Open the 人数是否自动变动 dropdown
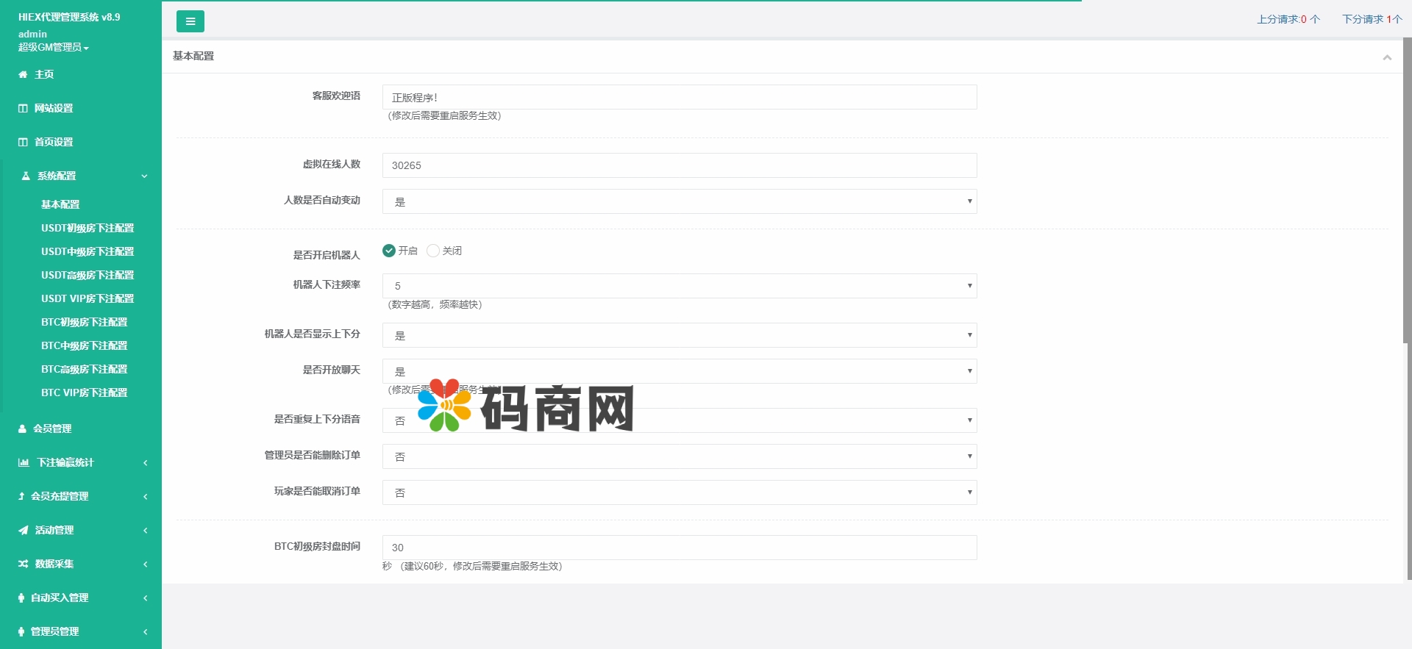Viewport: 1412px width, 649px height. pyautogui.click(x=679, y=201)
